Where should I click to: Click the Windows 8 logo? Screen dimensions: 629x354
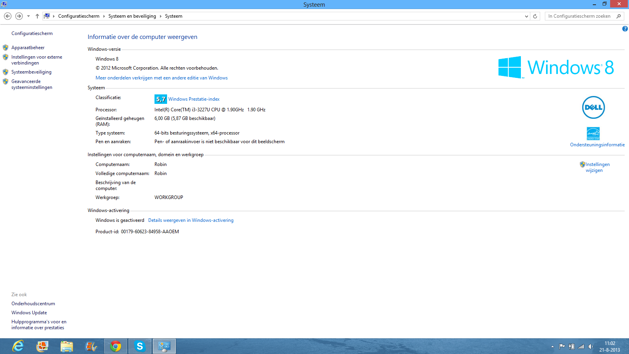pyautogui.click(x=556, y=67)
